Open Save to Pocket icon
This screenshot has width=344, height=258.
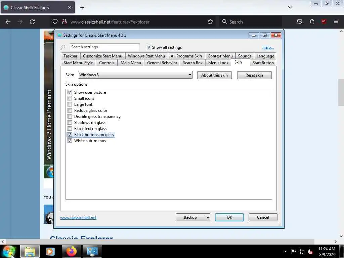[x=299, y=21]
